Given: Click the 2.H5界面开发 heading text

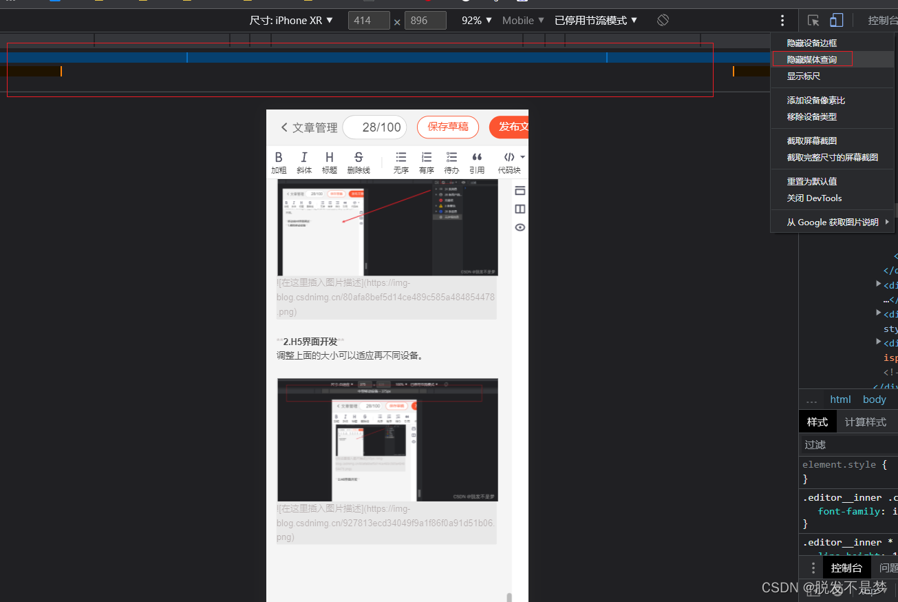Looking at the screenshot, I should pyautogui.click(x=310, y=342).
